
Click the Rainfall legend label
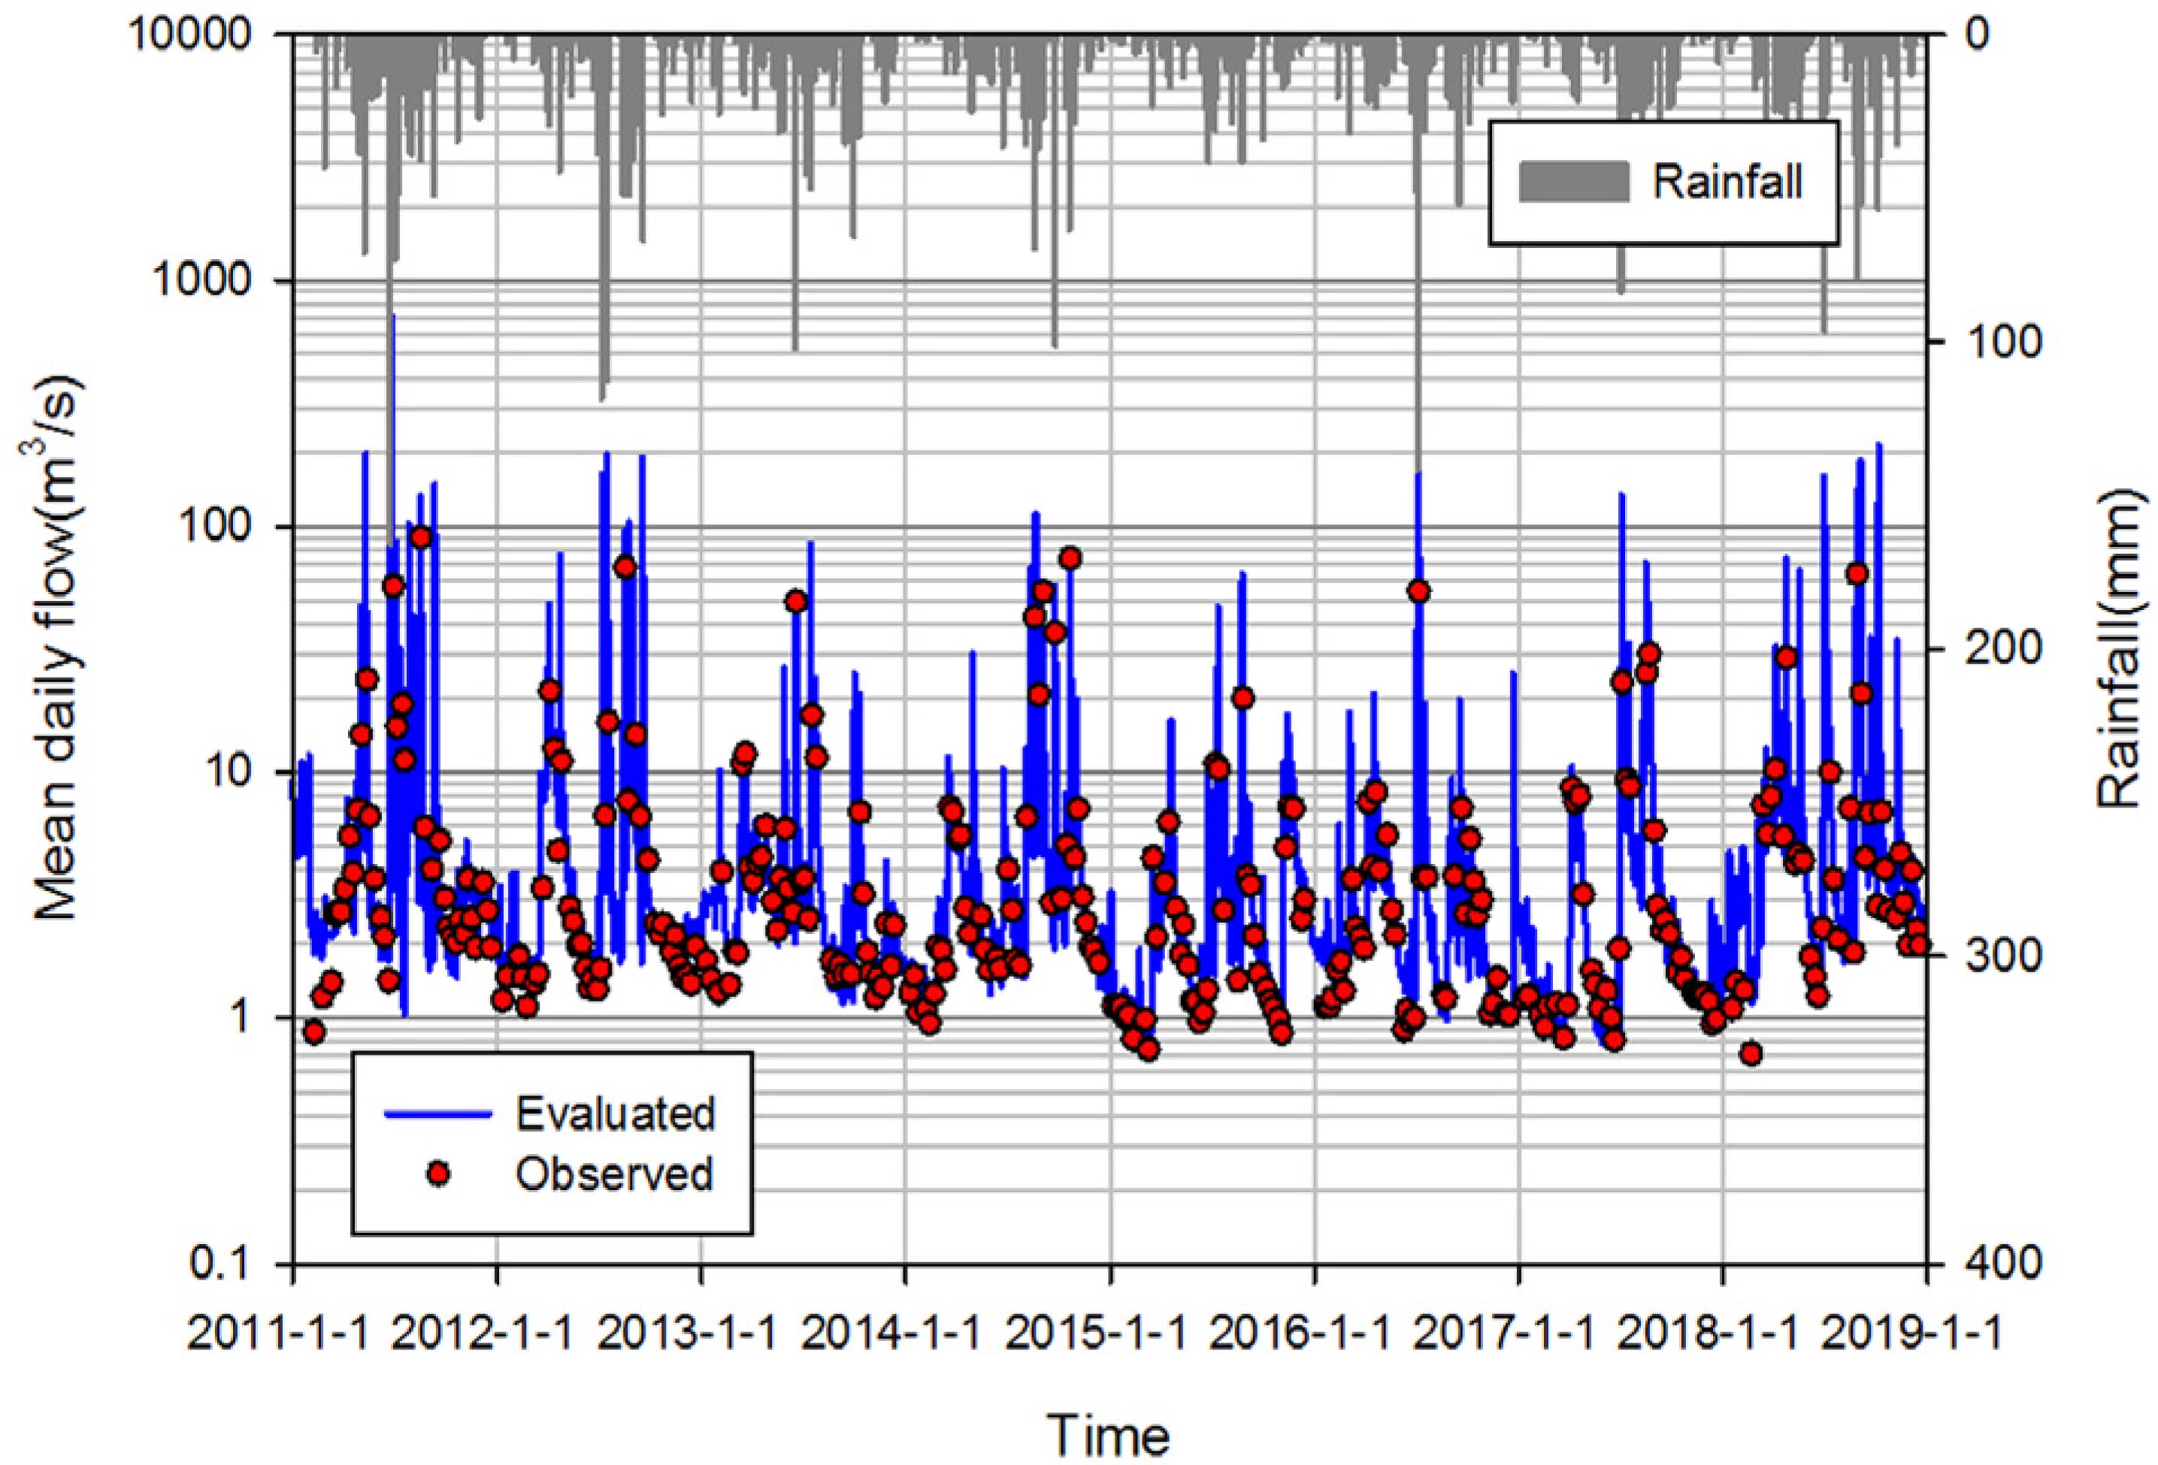pos(1727,181)
